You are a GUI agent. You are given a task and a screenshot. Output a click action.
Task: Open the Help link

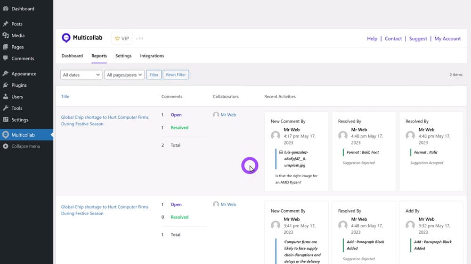point(372,39)
